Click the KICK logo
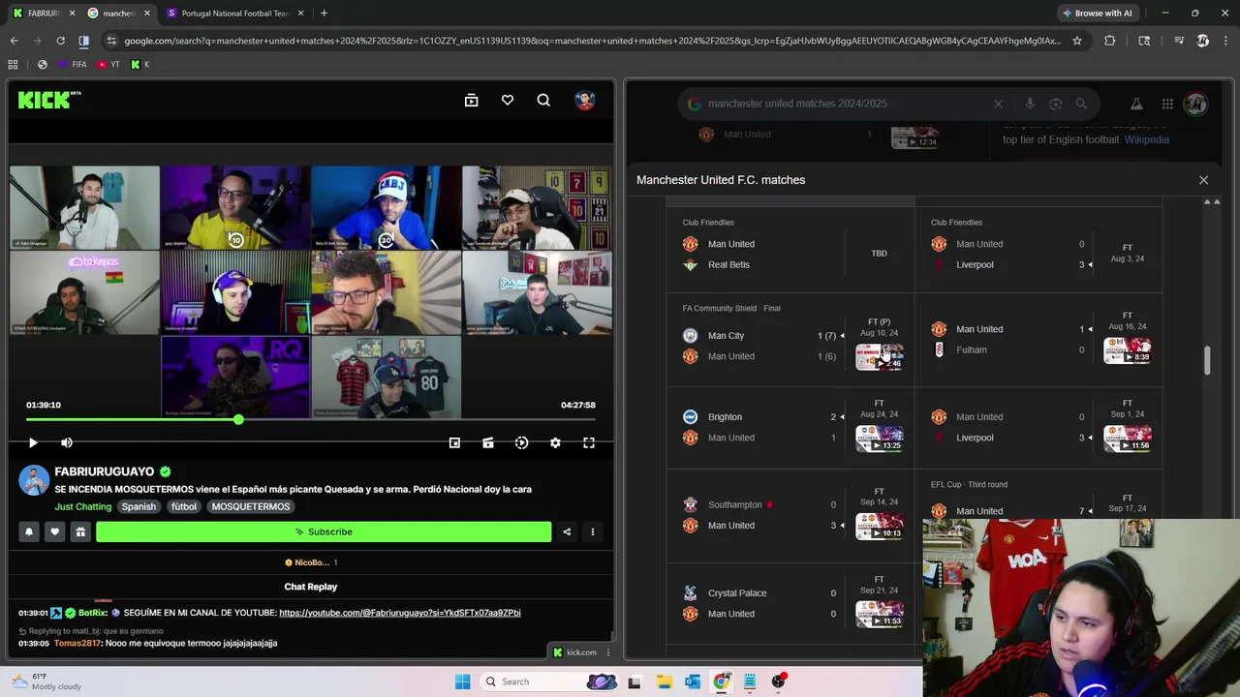Screen dimensions: 1240x697 coord(48,100)
